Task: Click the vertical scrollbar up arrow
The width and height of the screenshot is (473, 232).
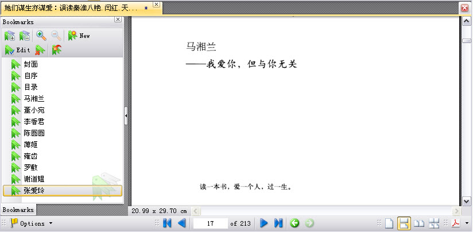Action: pyautogui.click(x=466, y=21)
